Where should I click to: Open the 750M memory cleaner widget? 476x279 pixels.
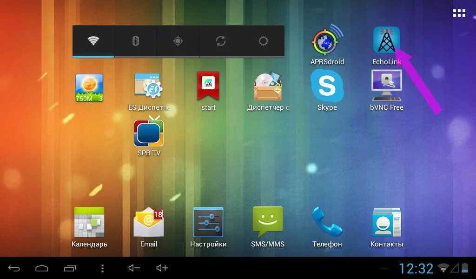pyautogui.click(x=89, y=88)
